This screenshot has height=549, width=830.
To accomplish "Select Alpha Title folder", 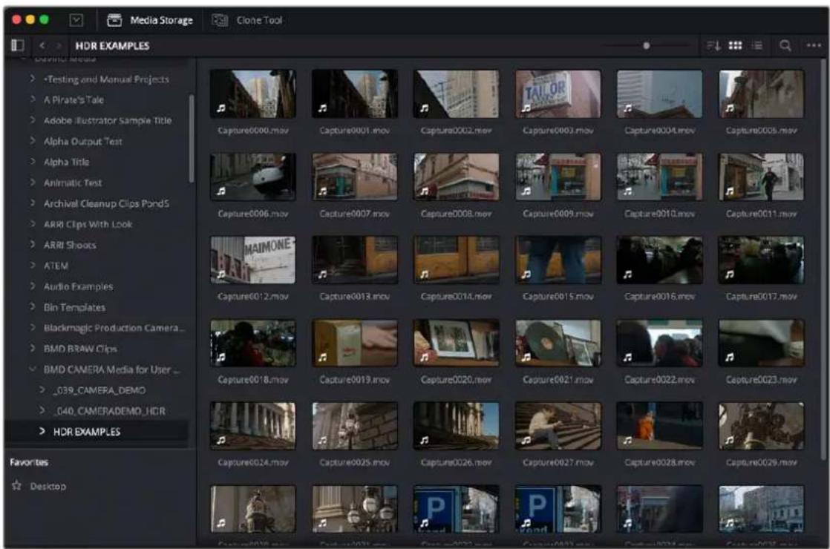I will pos(67,162).
